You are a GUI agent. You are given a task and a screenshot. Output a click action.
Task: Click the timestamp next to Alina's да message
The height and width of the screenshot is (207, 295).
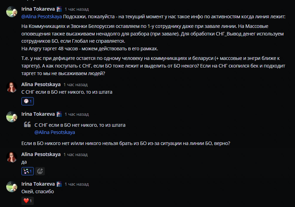[x=76, y=154]
